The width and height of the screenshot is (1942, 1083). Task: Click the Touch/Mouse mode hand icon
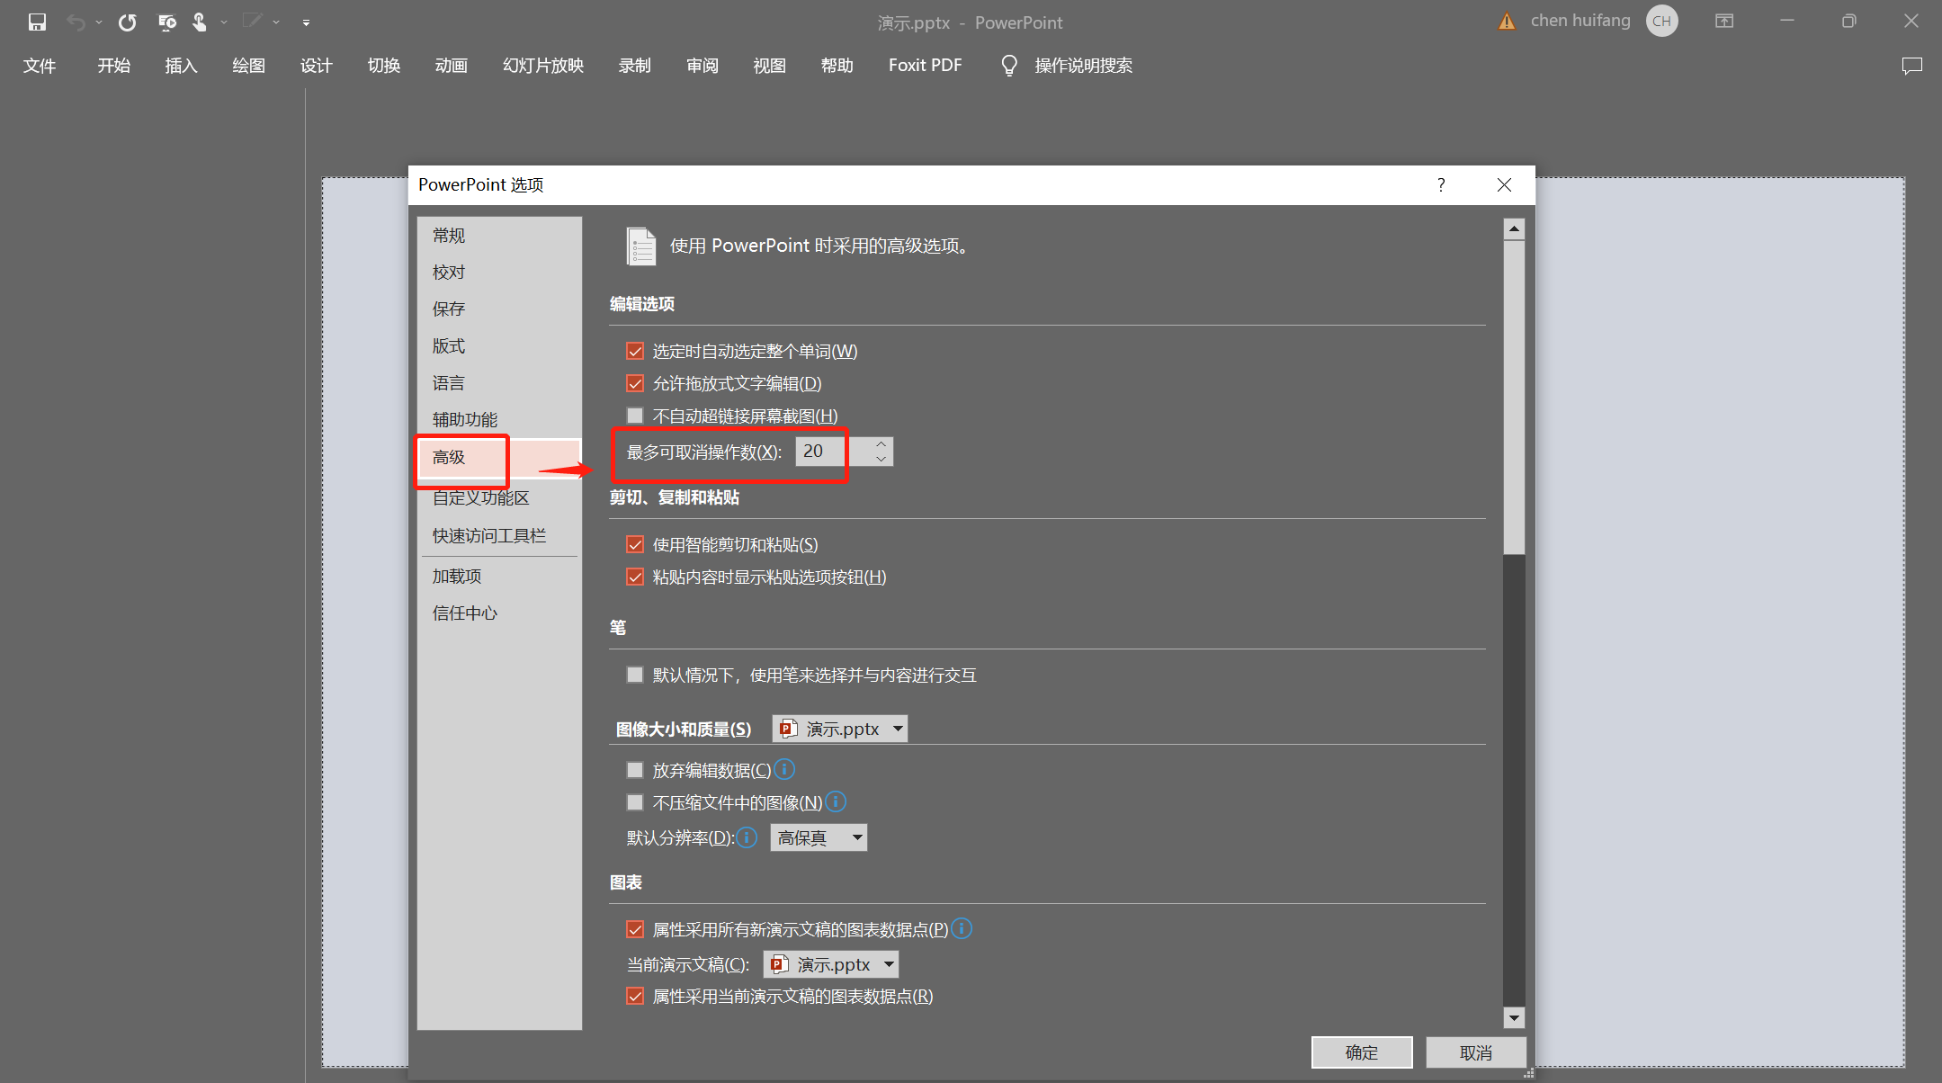199,22
